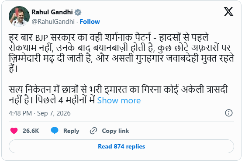Open Rahul Gandhi's profile avatar photo
Image resolution: width=245 pixels, height=165 pixels.
(19, 16)
